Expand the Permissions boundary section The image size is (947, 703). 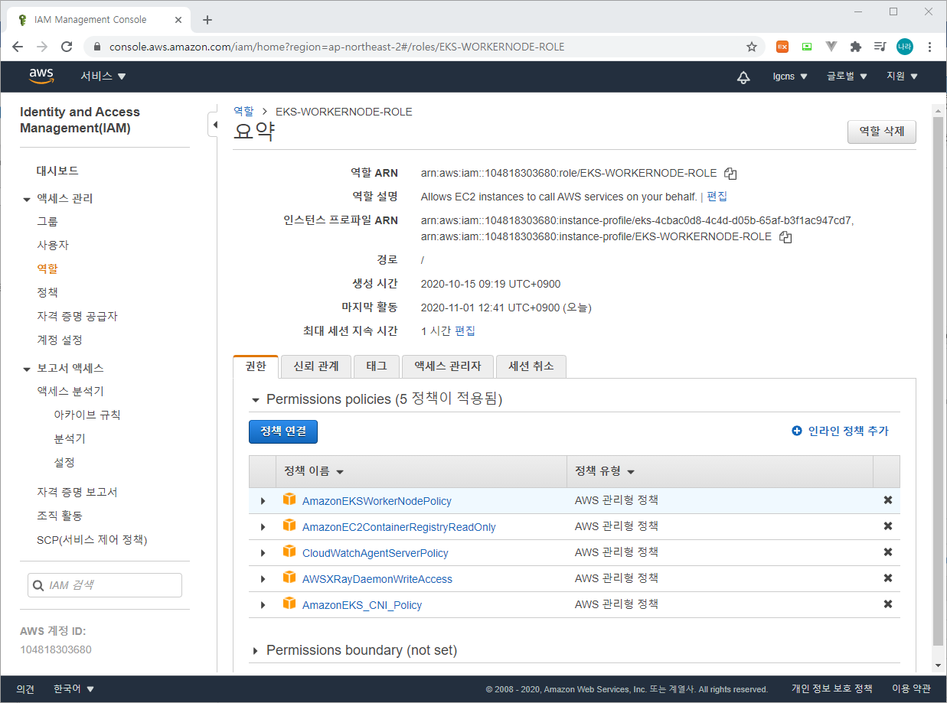click(x=255, y=651)
